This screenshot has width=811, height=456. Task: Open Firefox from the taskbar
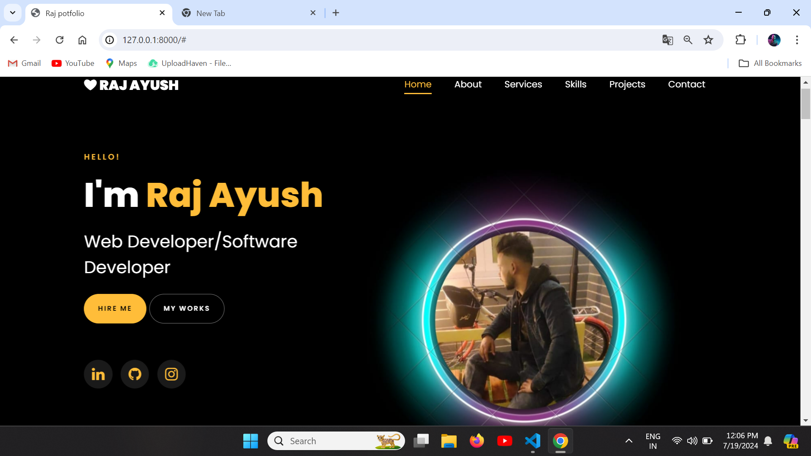[x=477, y=441]
